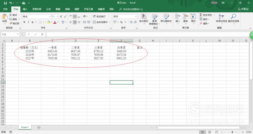This screenshot has width=253, height=134.
Task: Click Delete cells icon
Action: [186, 16]
